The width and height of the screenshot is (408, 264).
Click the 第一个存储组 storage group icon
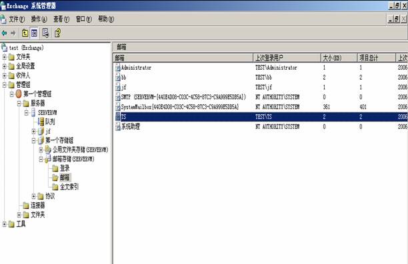click(41, 140)
